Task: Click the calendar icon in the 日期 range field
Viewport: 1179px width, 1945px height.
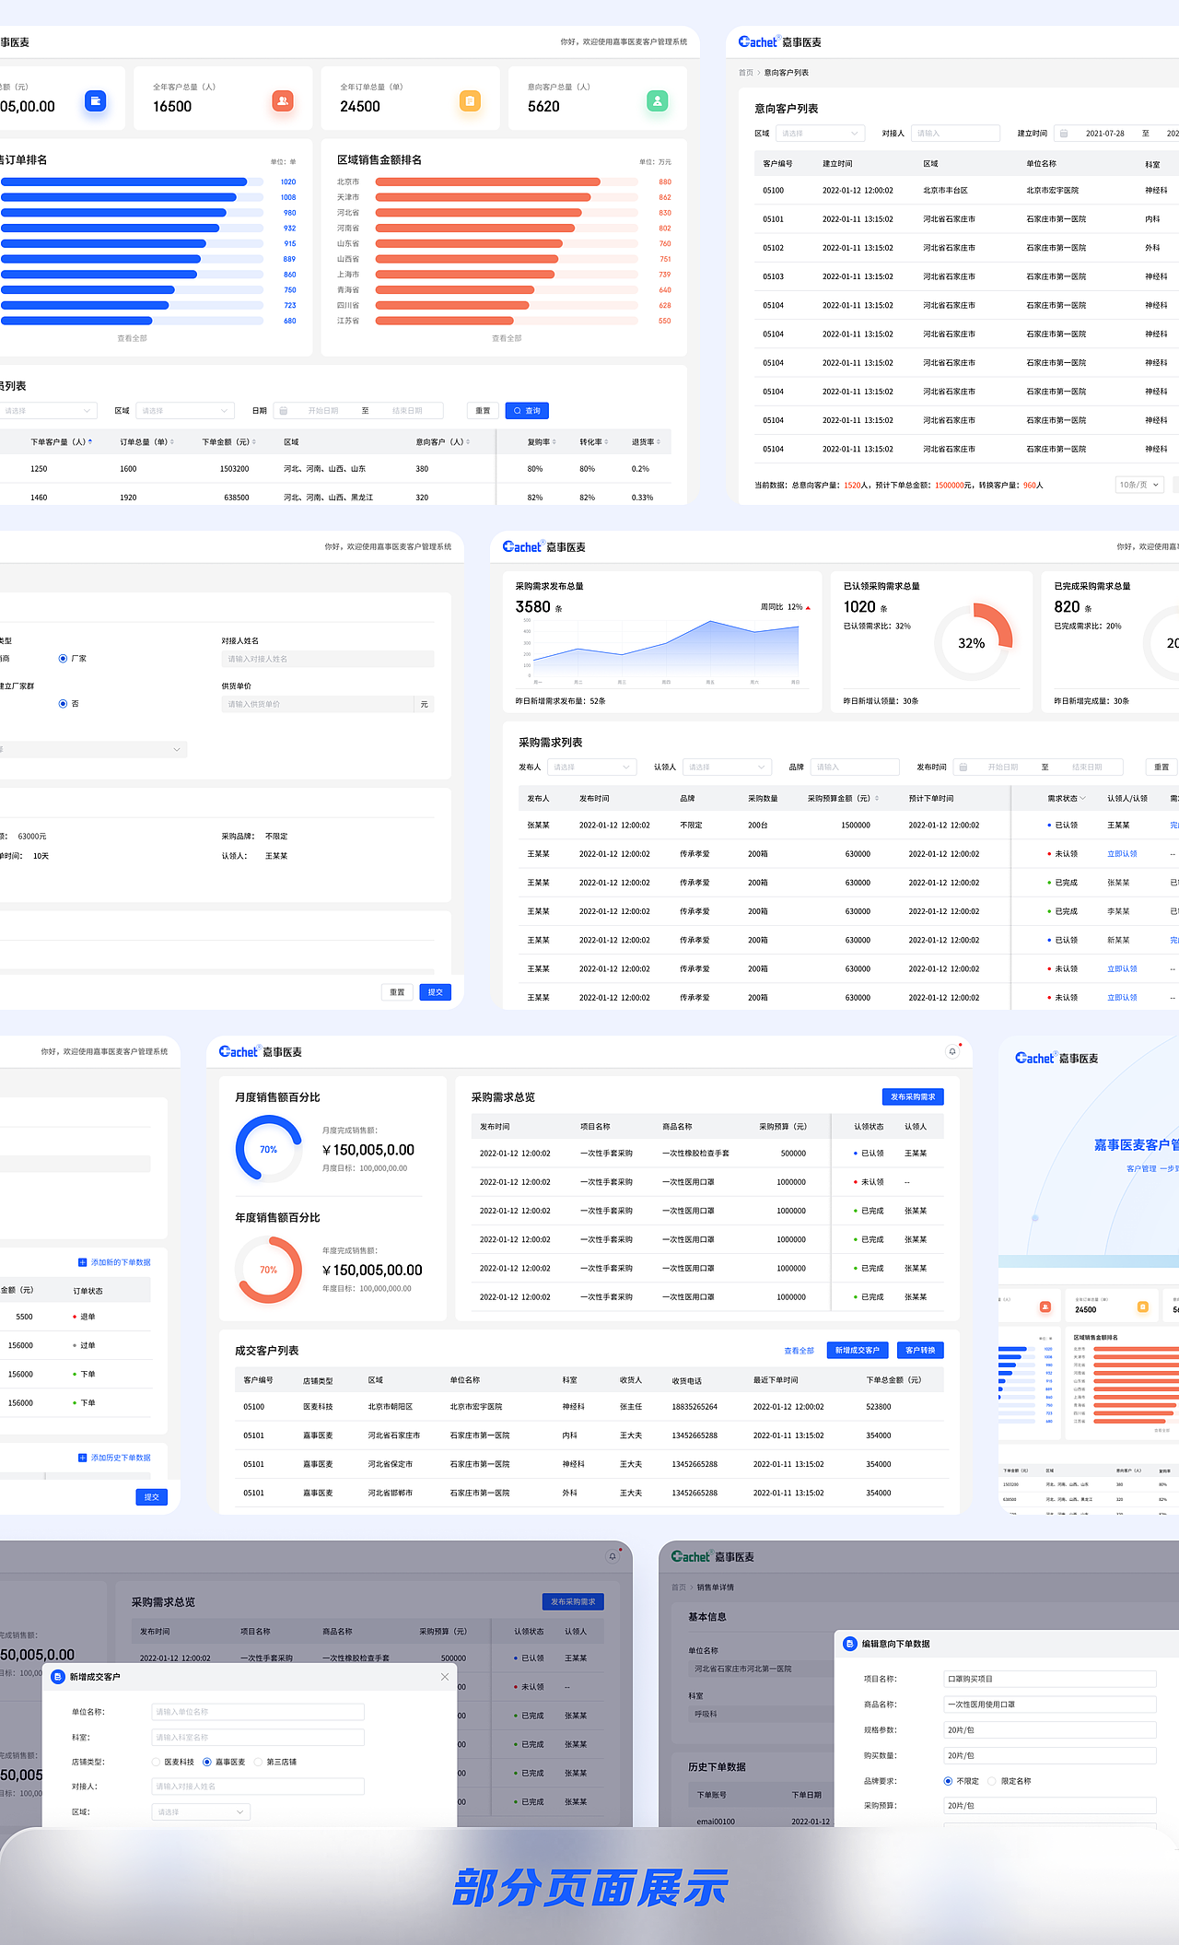Action: click(284, 411)
